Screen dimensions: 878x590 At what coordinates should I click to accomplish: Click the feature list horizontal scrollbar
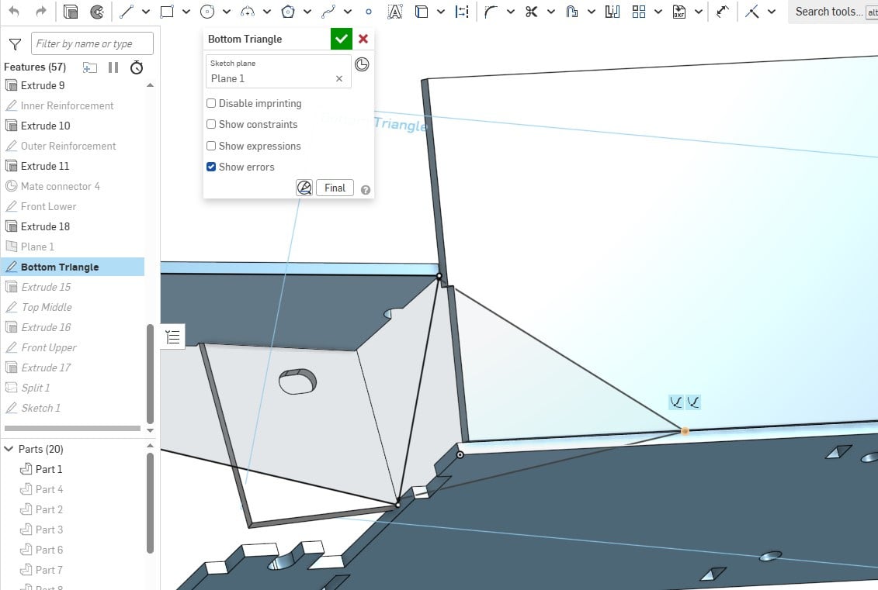tap(72, 429)
